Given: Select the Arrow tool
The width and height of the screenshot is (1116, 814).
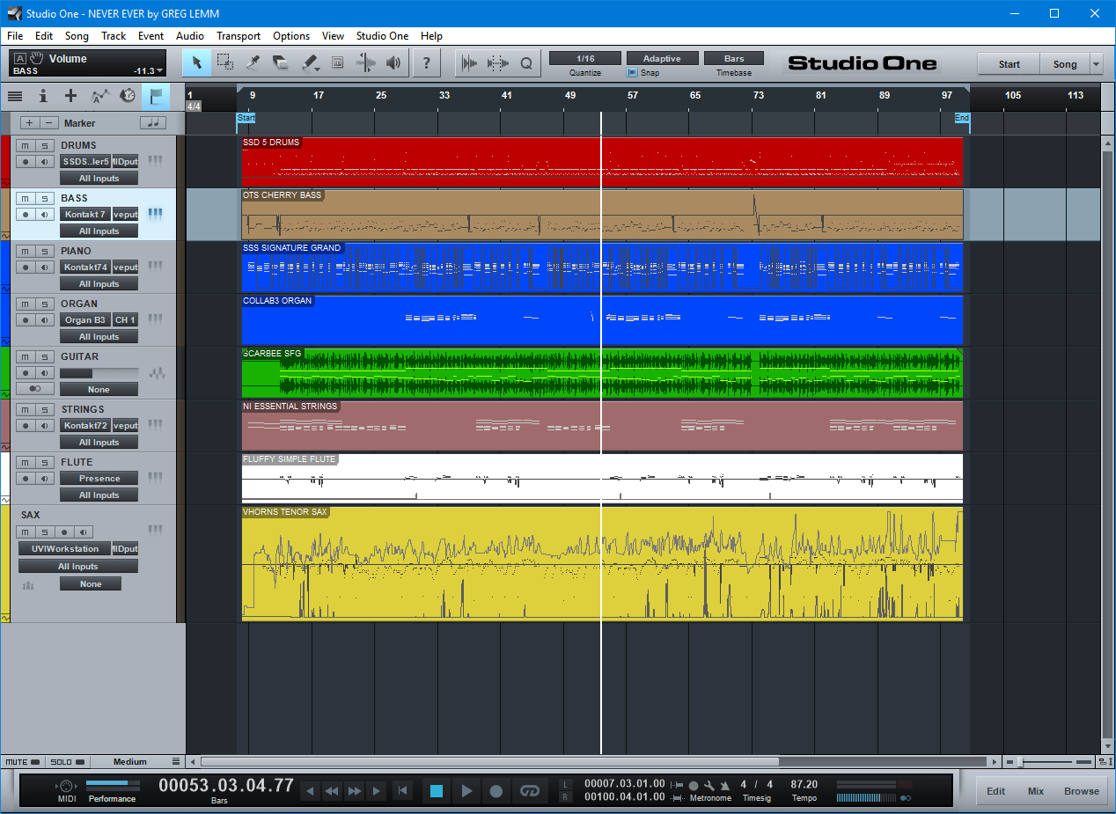Looking at the screenshot, I should [x=197, y=62].
